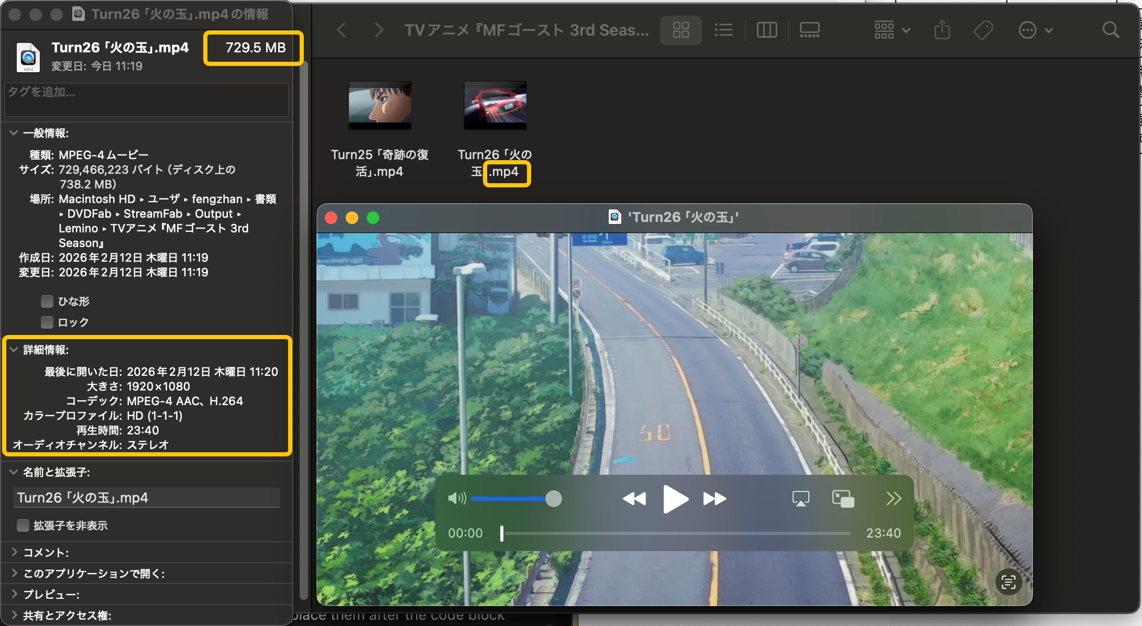The height and width of the screenshot is (626, 1142).
Task: Switch to gallery view
Action: click(809, 30)
